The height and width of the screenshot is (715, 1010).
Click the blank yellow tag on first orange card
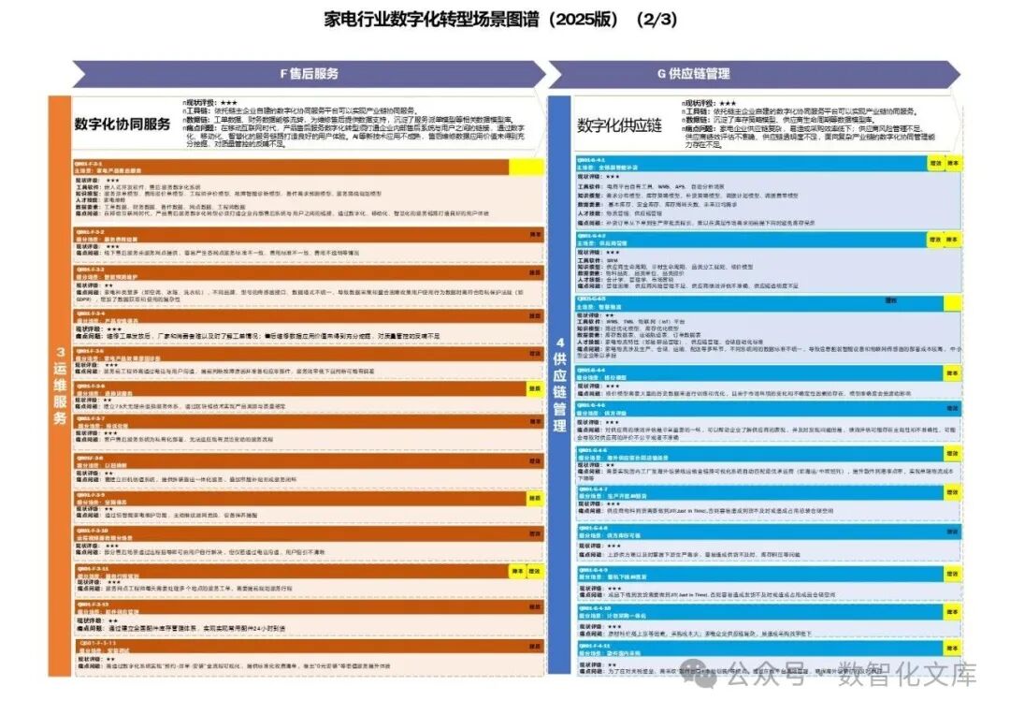coord(527,167)
